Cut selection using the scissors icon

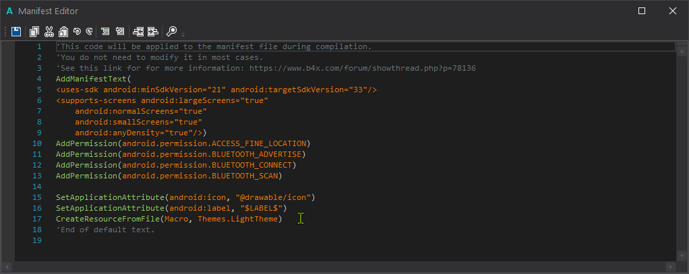pos(49,31)
